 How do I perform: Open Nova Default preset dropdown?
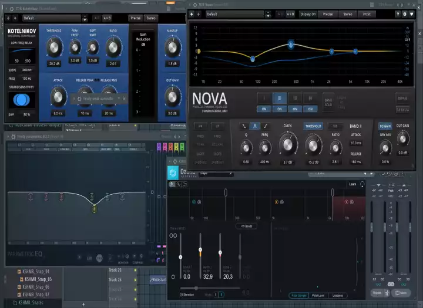click(234, 14)
